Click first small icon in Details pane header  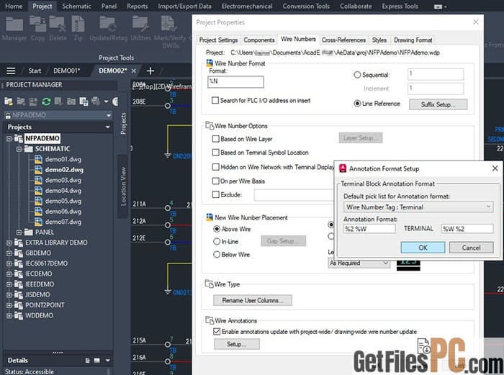pyautogui.click(x=87, y=361)
